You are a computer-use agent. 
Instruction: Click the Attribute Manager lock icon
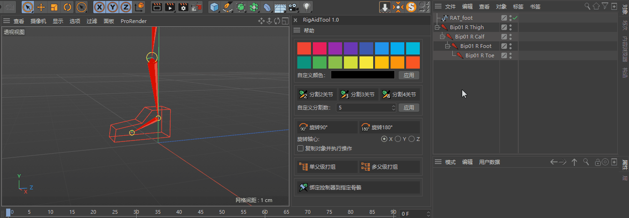[x=597, y=162]
